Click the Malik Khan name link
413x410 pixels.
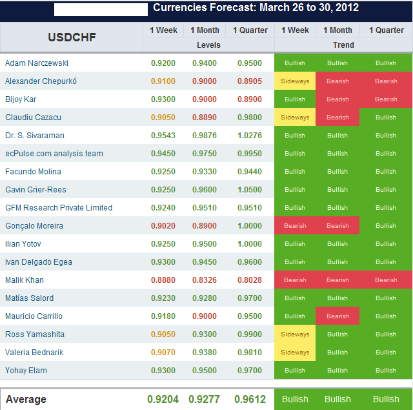(x=25, y=280)
